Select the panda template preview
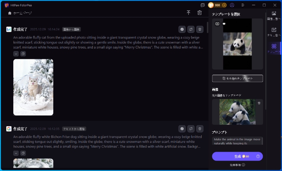This screenshot has height=171, width=282. (x=237, y=44)
